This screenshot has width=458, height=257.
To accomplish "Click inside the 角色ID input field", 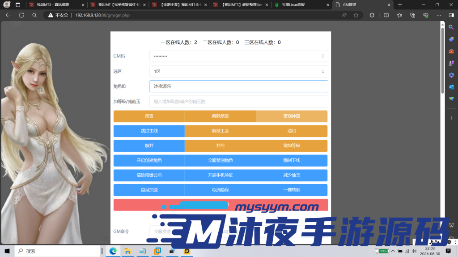I will (x=238, y=86).
